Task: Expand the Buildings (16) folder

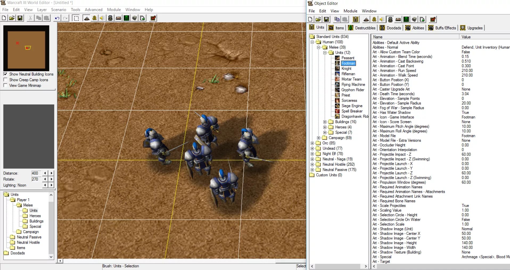Action: pos(325,122)
